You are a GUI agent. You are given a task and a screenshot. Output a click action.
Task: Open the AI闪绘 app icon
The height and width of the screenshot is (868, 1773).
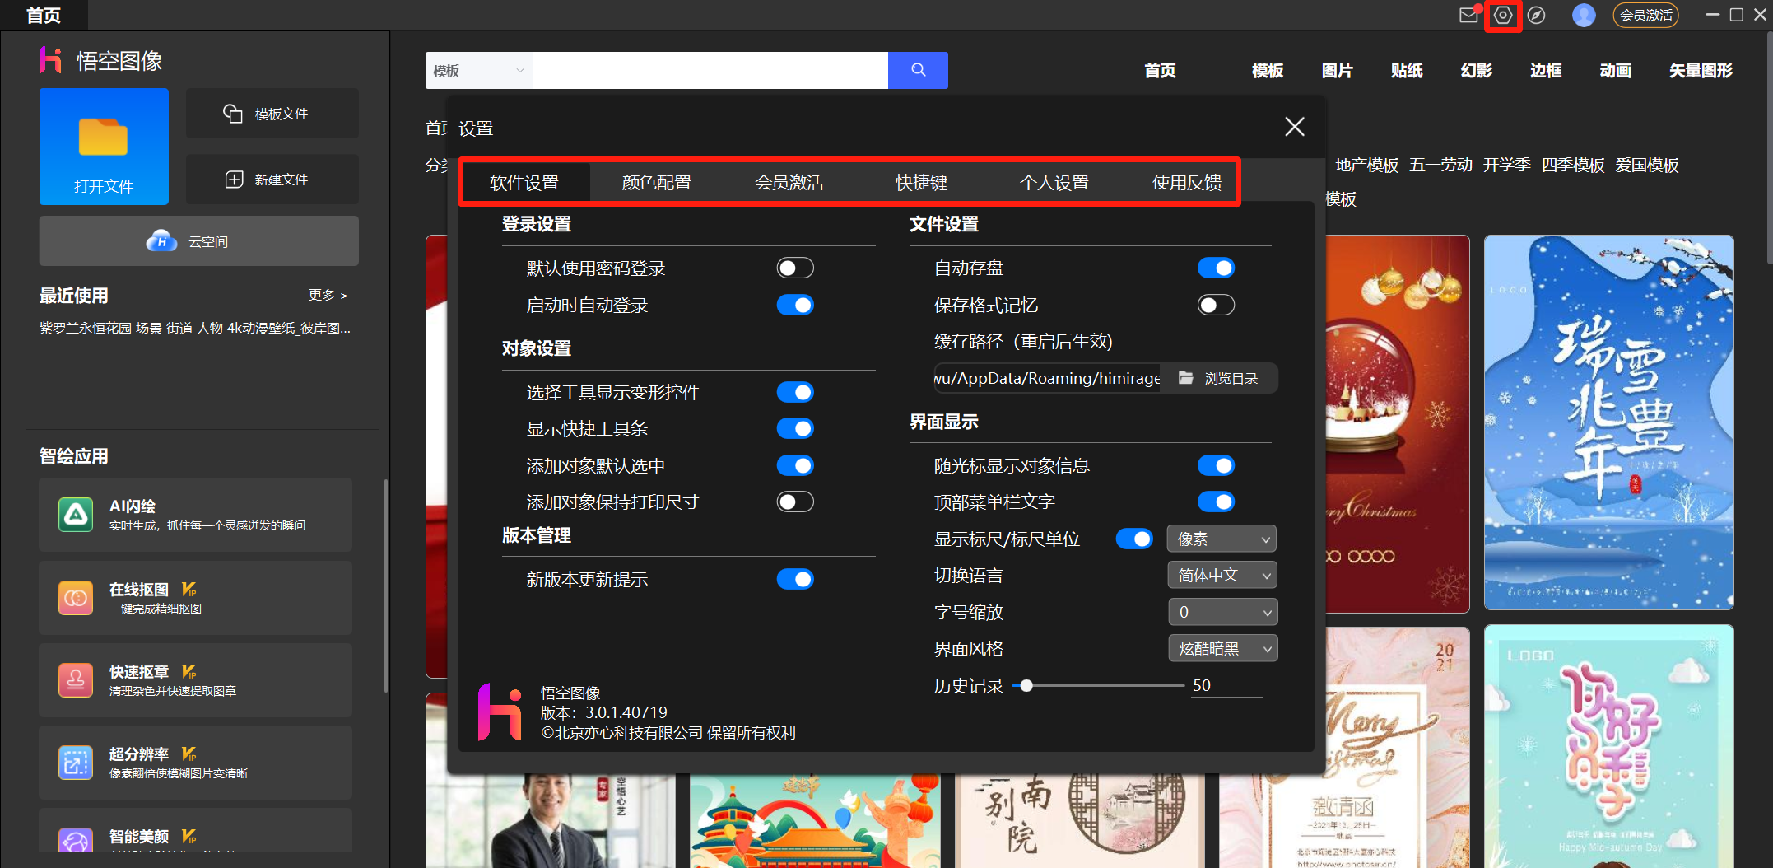76,515
